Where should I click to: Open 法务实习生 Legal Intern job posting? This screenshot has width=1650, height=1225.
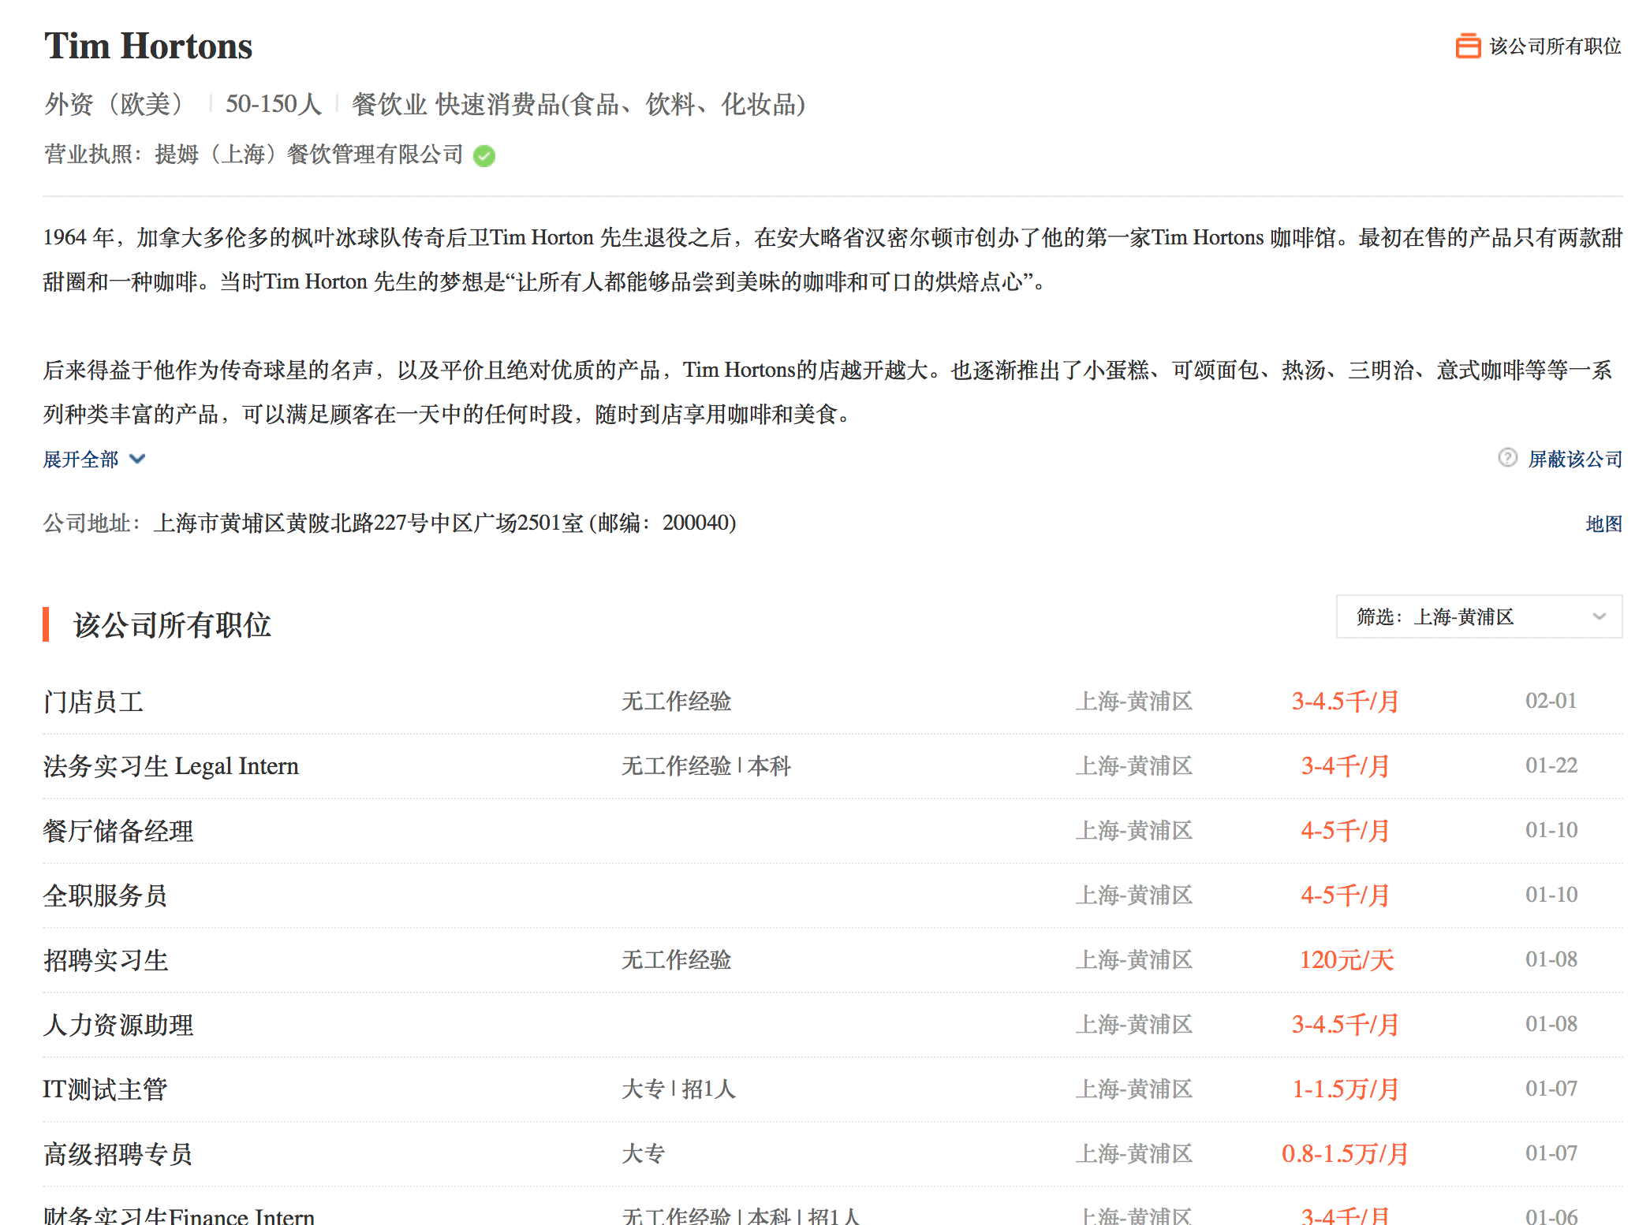[171, 766]
